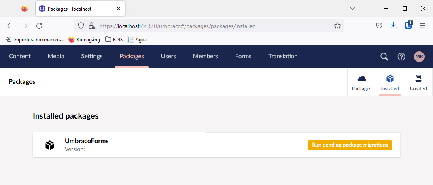Open Firefox downloads arrow icon

[x=393, y=26]
